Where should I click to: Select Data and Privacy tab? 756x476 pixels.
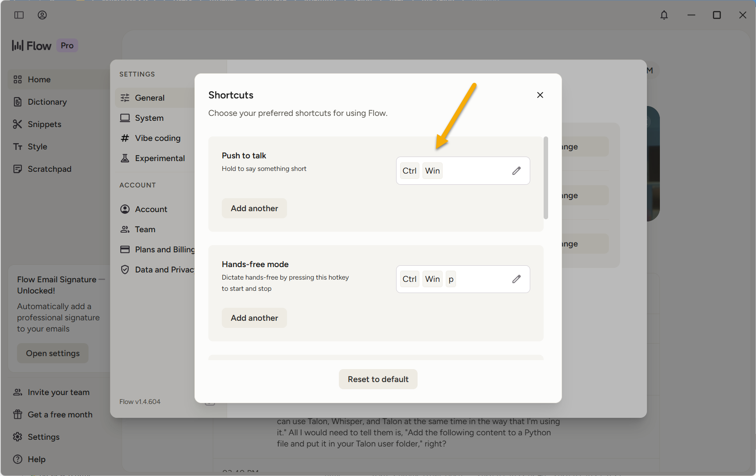coord(155,270)
